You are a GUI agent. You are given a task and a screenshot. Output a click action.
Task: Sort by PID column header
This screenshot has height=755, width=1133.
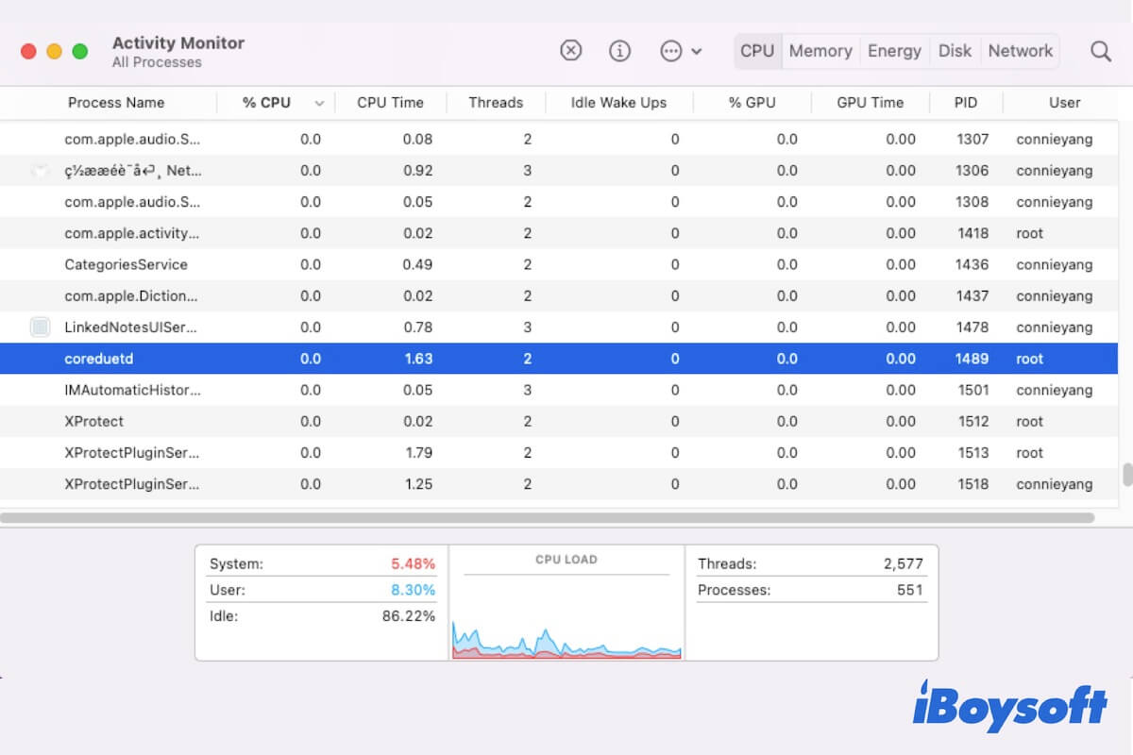click(965, 102)
